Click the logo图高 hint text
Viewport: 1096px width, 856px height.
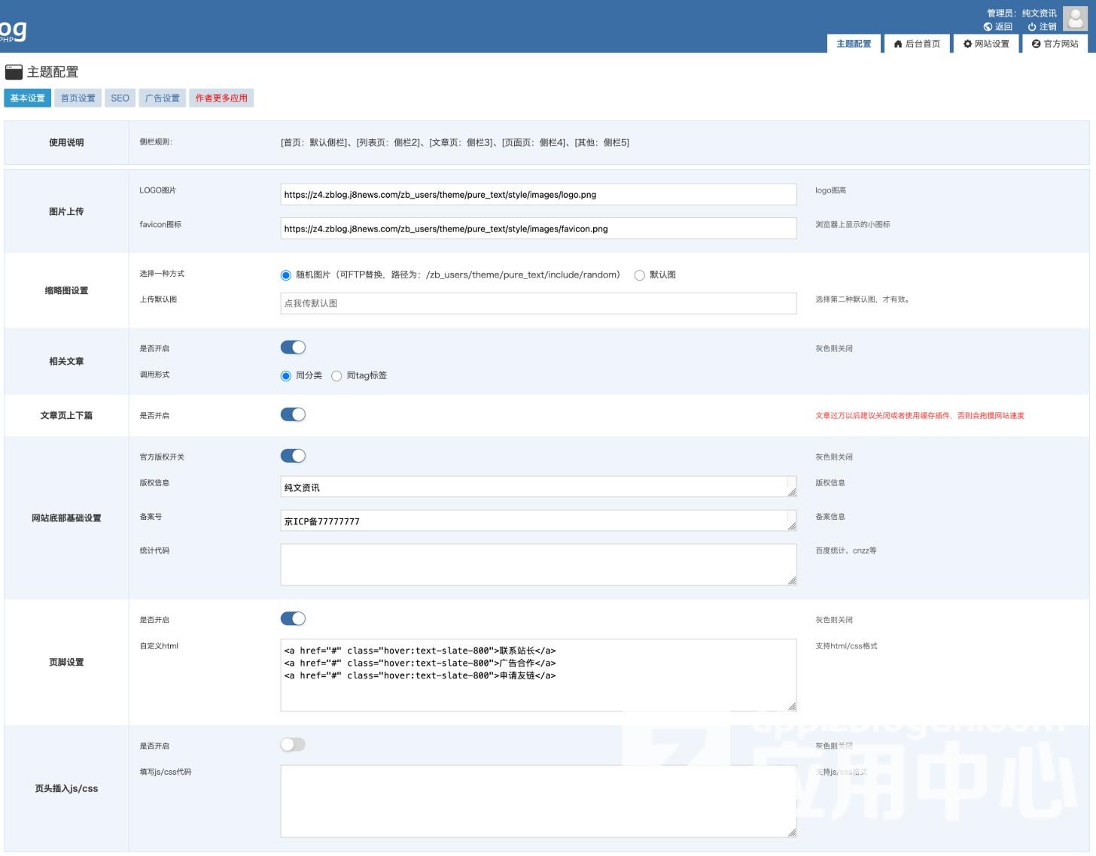pos(831,190)
